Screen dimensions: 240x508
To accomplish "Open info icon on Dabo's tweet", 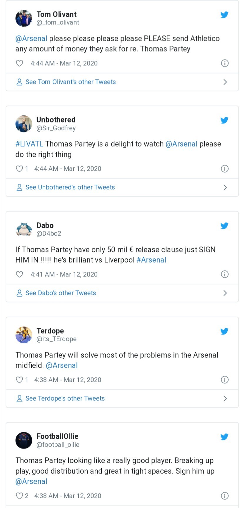I will 224,274.
